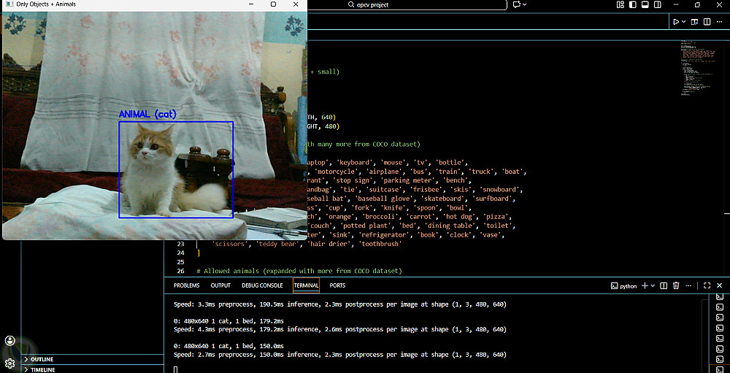The width and height of the screenshot is (730, 373).
Task: Open the terminal panel More Actions ellipsis
Action: tap(688, 285)
